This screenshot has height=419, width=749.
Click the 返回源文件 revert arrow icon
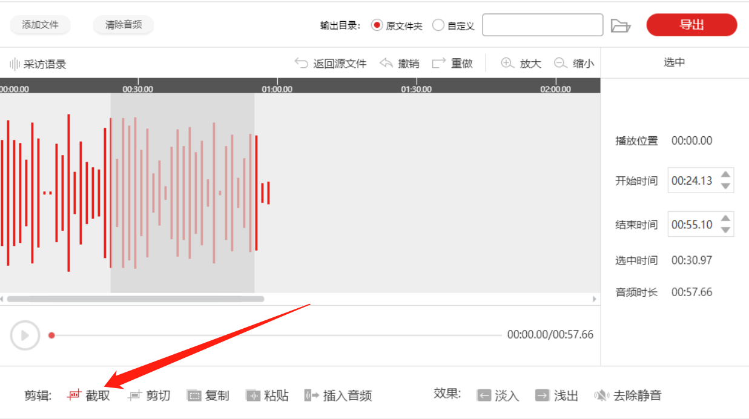302,63
